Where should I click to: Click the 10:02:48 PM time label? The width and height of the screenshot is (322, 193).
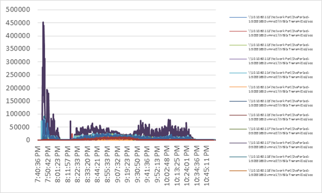pos(167,166)
